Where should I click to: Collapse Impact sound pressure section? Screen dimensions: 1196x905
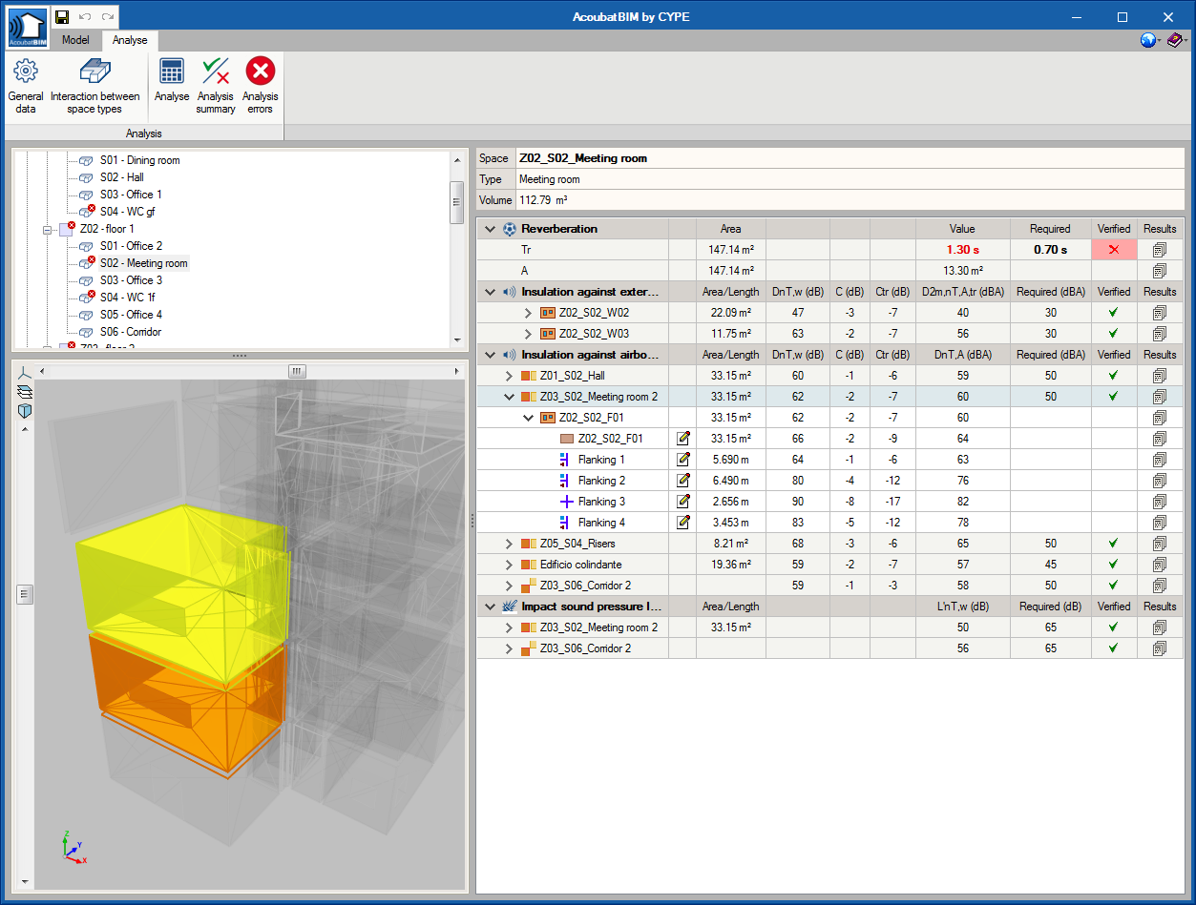click(x=491, y=607)
